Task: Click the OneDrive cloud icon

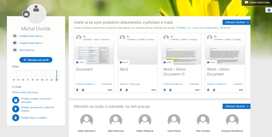Action: pos(15,50)
